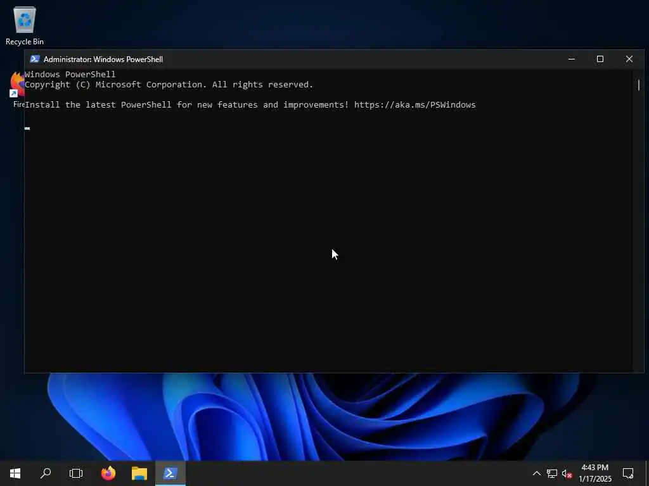Click the 'Windows PowerShell' first console line
The image size is (649, 486).
tap(70, 75)
